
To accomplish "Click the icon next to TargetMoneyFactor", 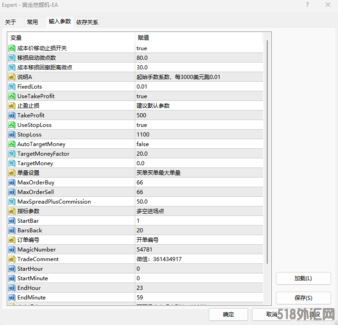I will coord(11,153).
